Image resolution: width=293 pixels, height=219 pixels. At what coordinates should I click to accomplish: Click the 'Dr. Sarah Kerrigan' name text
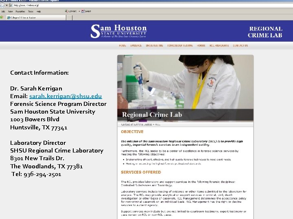click(36, 88)
